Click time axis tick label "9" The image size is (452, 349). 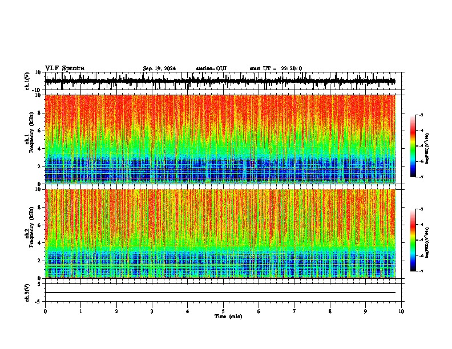(x=365, y=311)
